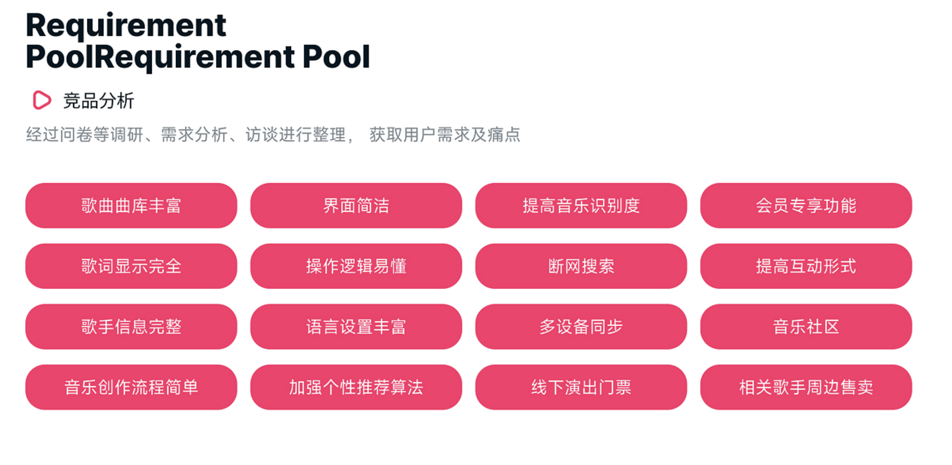The image size is (952, 465).
Task: Select the 加强个性推荐算法 pill
Action: tap(356, 387)
